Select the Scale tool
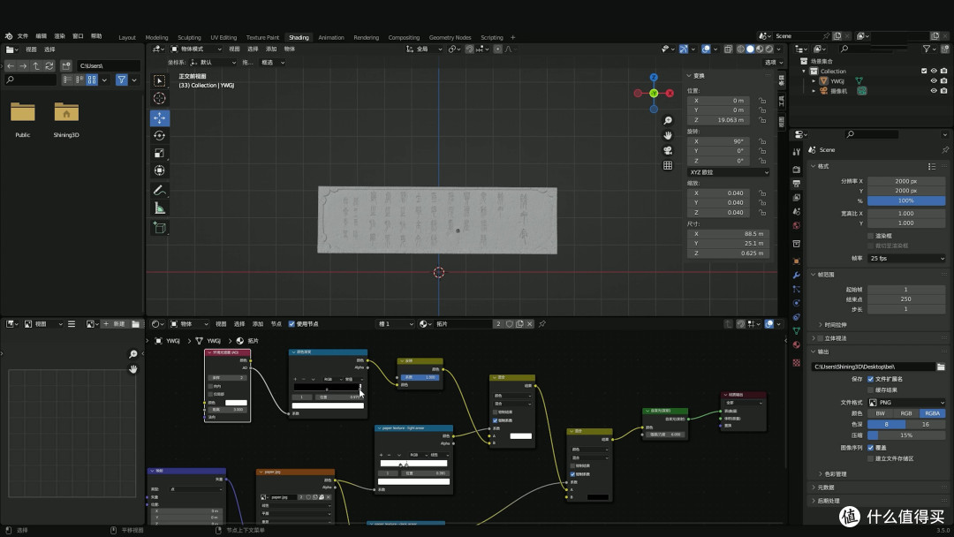 tap(159, 154)
